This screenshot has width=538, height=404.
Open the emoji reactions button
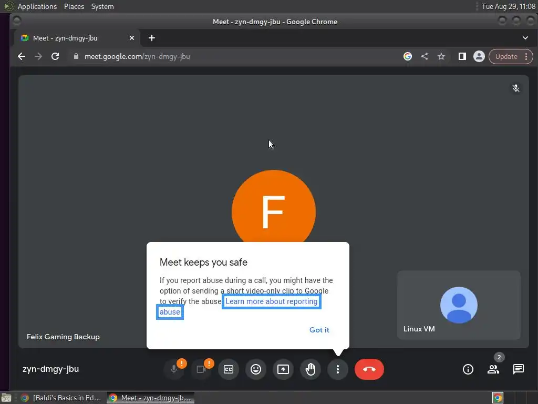tap(256, 369)
